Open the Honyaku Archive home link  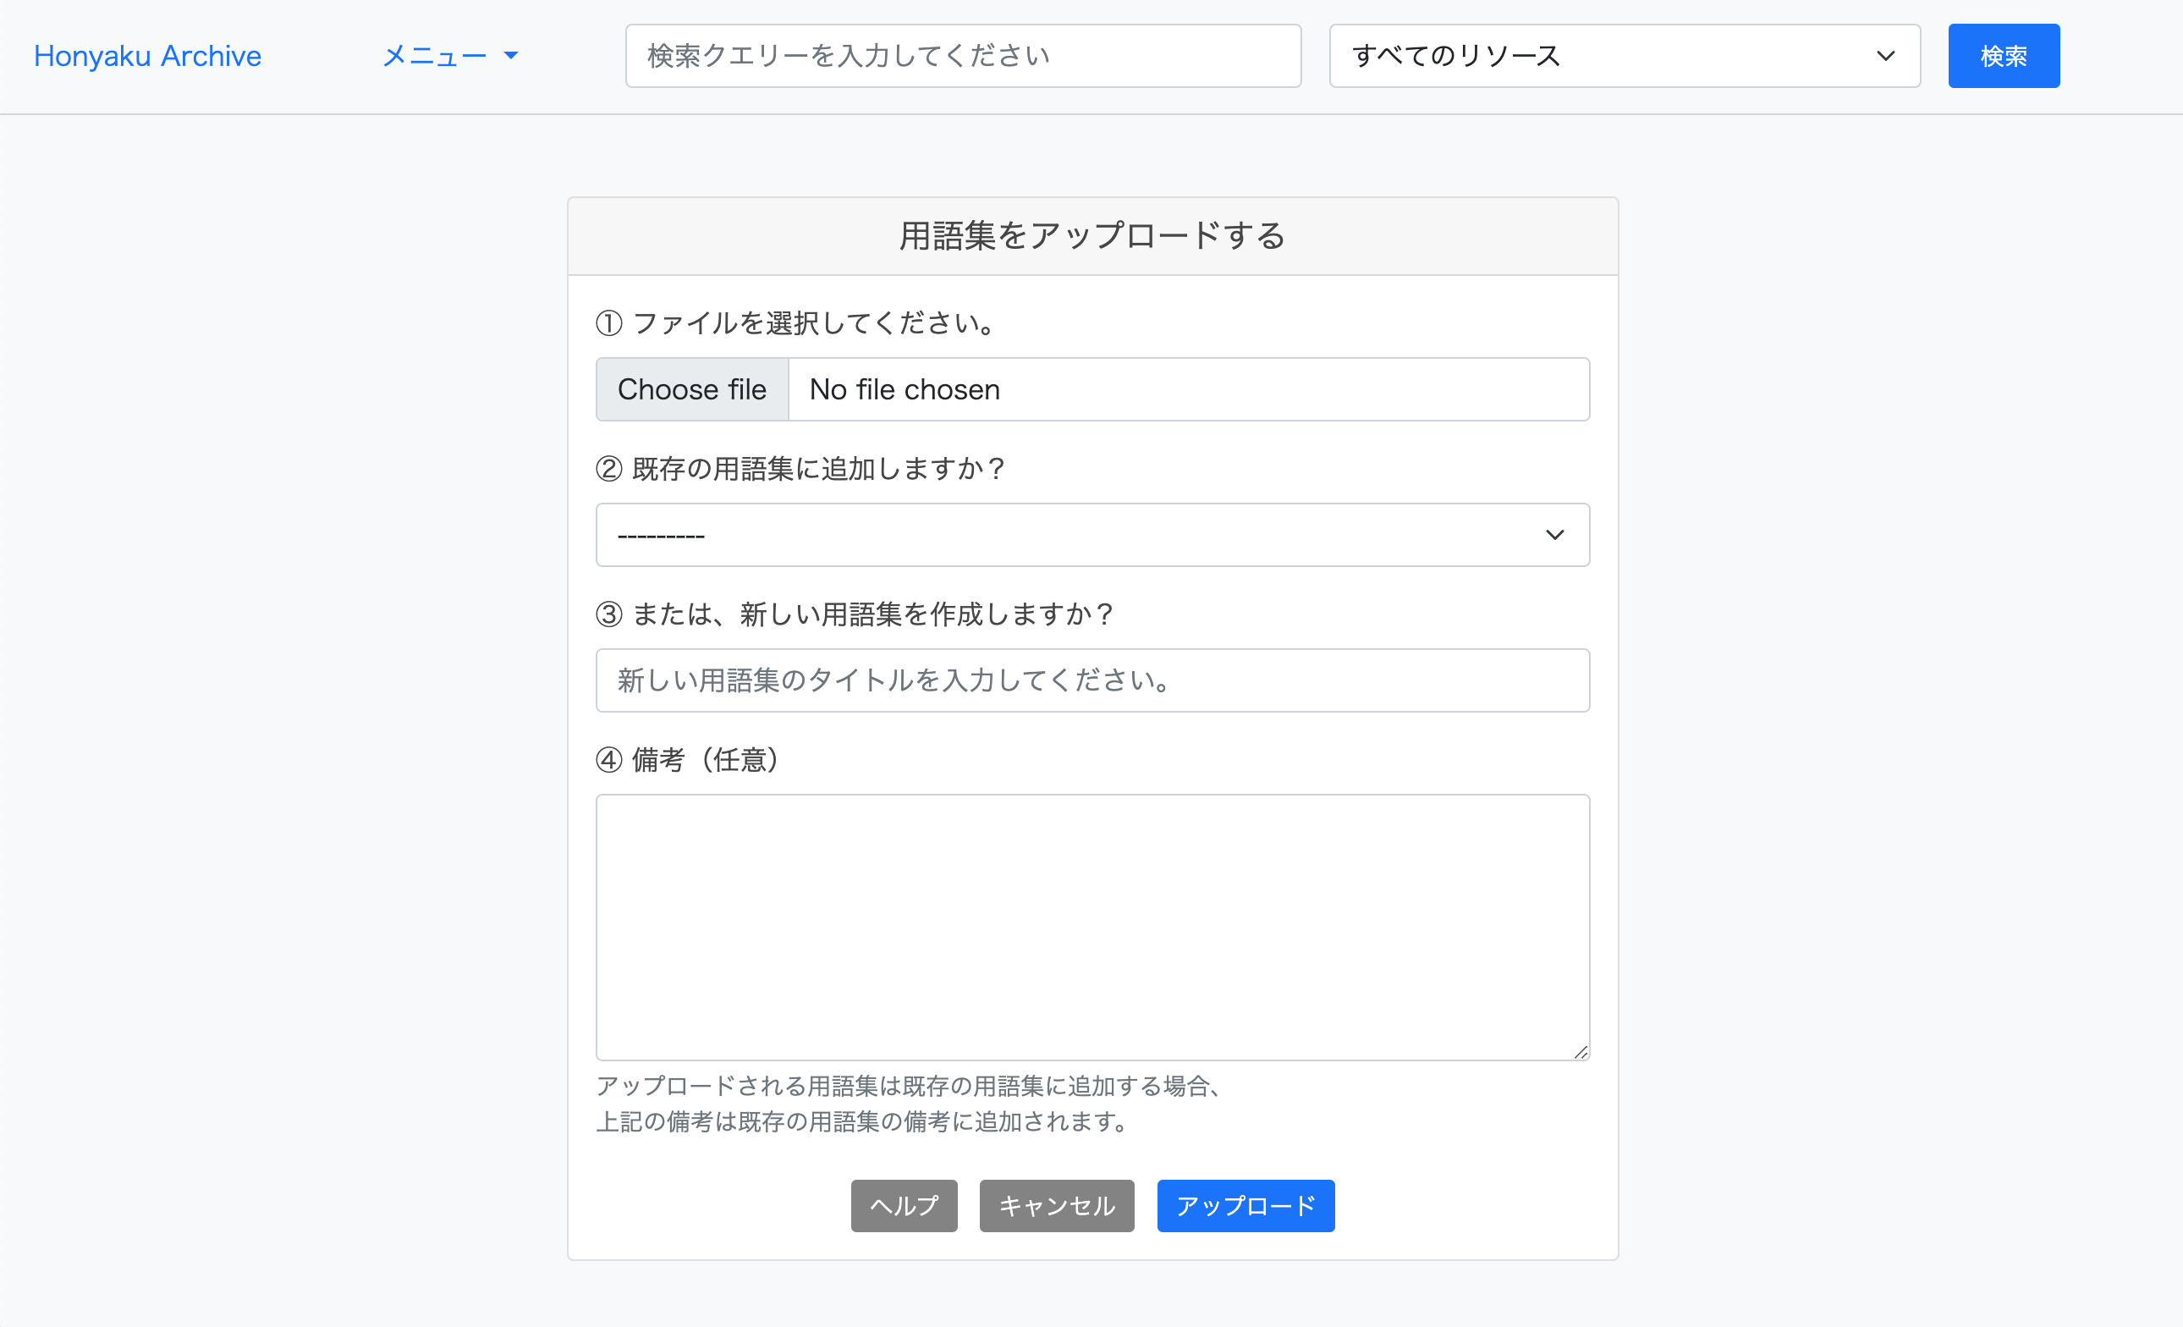[x=147, y=56]
